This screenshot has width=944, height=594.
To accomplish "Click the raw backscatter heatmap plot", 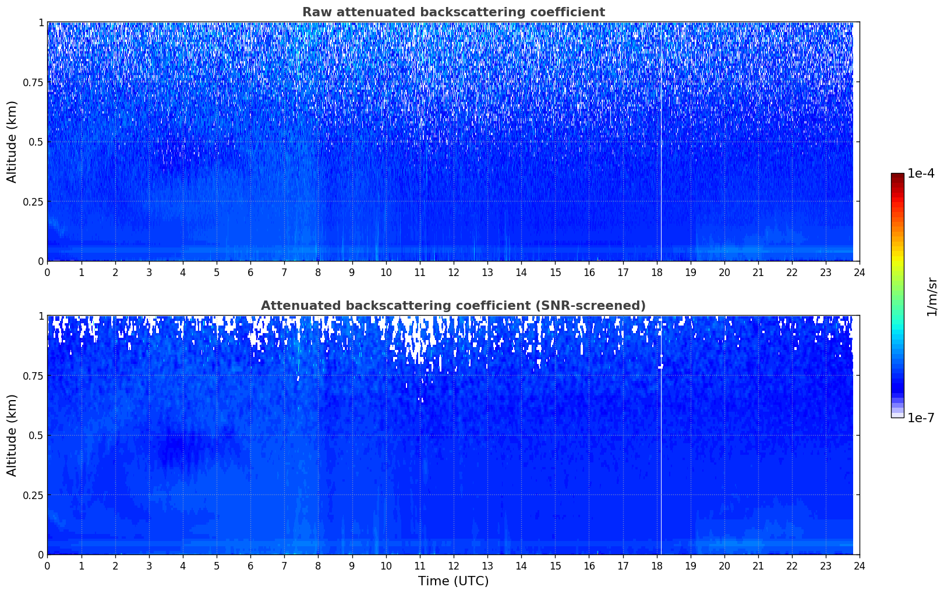I will (x=453, y=142).
